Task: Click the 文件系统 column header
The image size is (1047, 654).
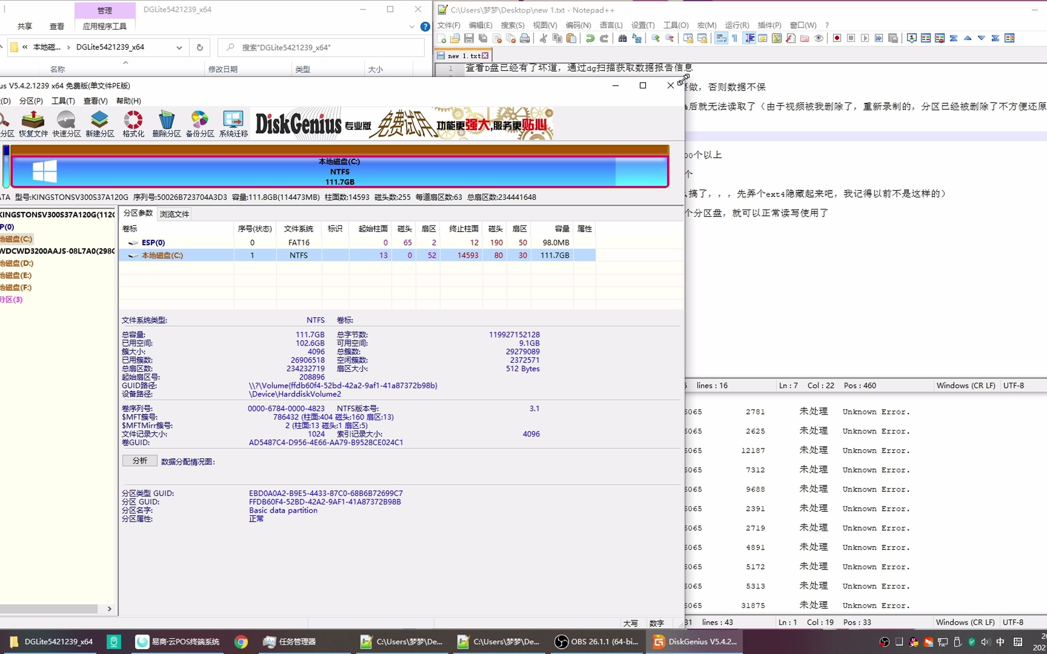Action: pos(298,228)
